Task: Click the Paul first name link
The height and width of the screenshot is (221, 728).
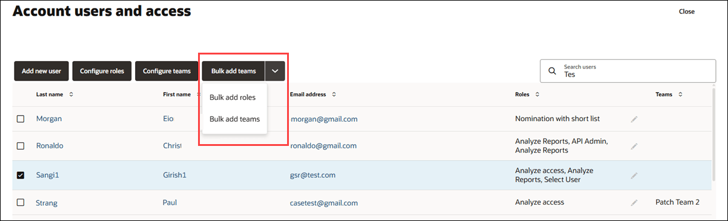Action: pyautogui.click(x=170, y=203)
